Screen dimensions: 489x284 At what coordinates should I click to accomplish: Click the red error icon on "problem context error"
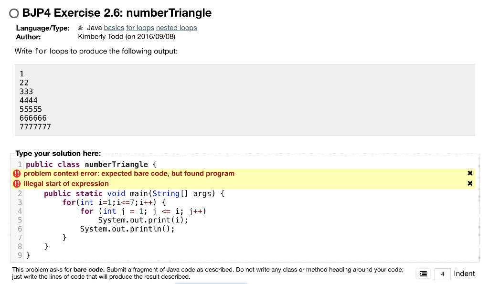tap(17, 173)
